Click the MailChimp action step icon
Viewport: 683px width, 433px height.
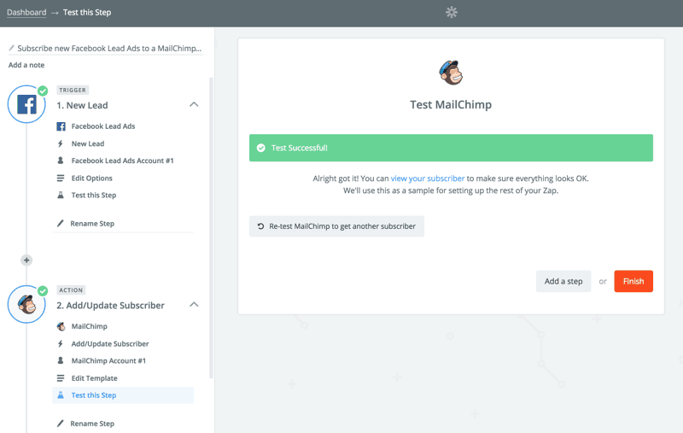coord(26,304)
